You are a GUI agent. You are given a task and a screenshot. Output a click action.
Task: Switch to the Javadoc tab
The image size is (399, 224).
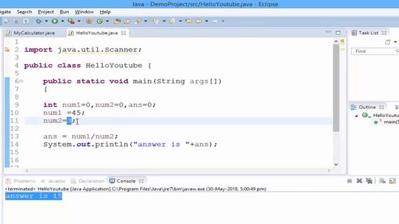53,181
